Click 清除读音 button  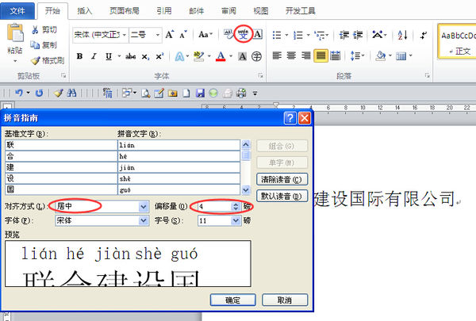pos(282,179)
